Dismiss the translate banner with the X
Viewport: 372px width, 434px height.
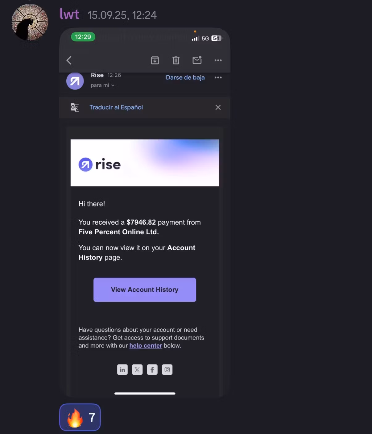tap(218, 107)
